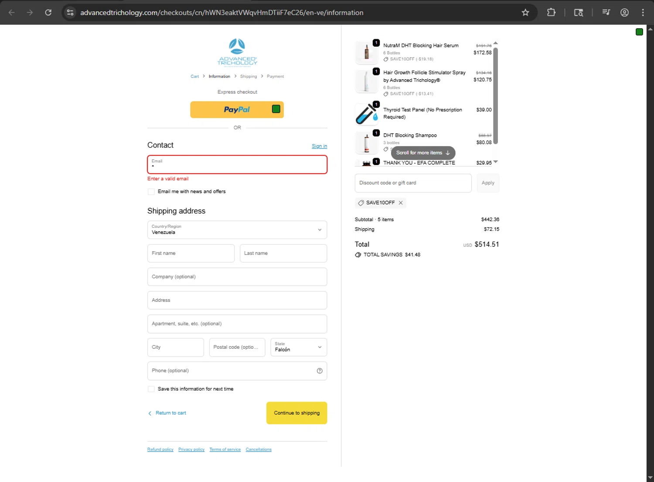Open the browser profile icon
Image resolution: width=654 pixels, height=482 pixels.
(x=624, y=13)
